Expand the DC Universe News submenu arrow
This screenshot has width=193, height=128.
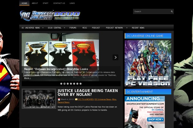pyautogui.click(x=43, y=28)
